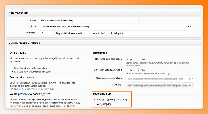Screen dimensions: 208x114
Task: Click 'Middels voorwaarden te limiteren' bullet text
Action: [33, 72]
